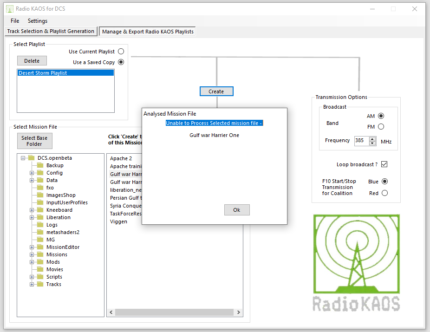Click the Backup folder icon
The height and width of the screenshot is (332, 430).
coord(40,165)
